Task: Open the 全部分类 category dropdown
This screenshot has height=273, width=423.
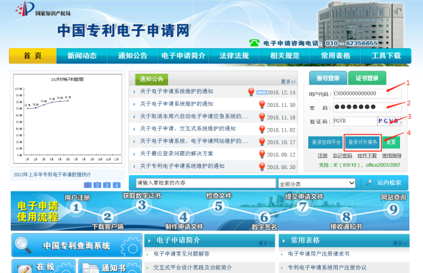Action: [317, 183]
